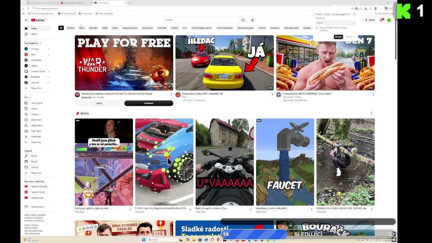Click the War Thunder Download button
Viewport: 432px width, 243px height.
148,103
